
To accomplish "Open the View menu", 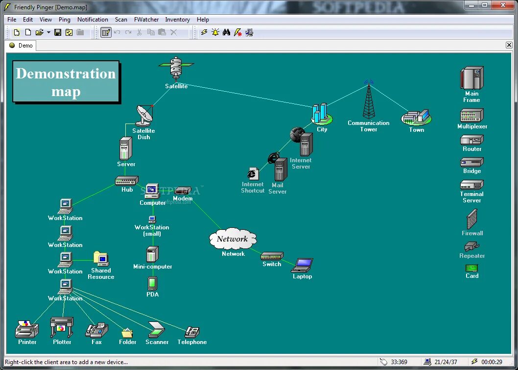I will tap(46, 20).
